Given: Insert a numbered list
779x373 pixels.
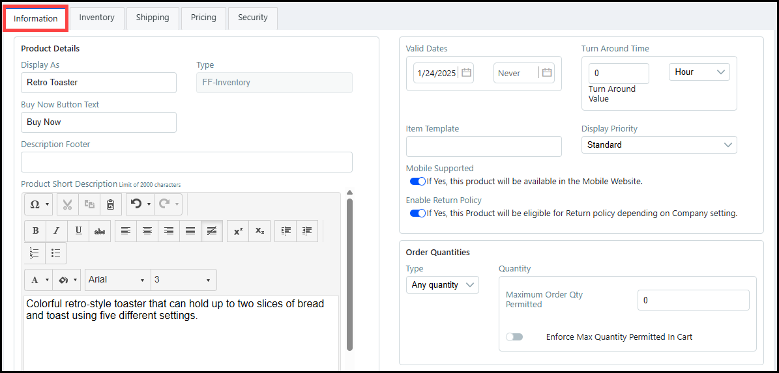Looking at the screenshot, I should (35, 253).
